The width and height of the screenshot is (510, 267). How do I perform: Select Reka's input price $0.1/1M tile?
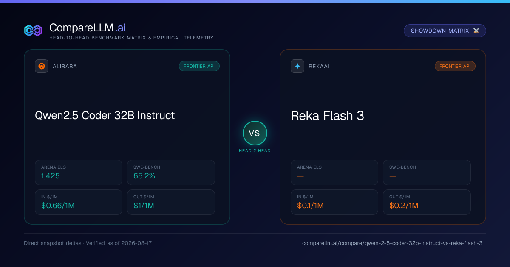334,202
